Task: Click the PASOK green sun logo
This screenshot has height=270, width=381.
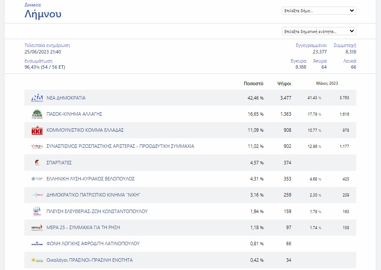Action: [37, 114]
